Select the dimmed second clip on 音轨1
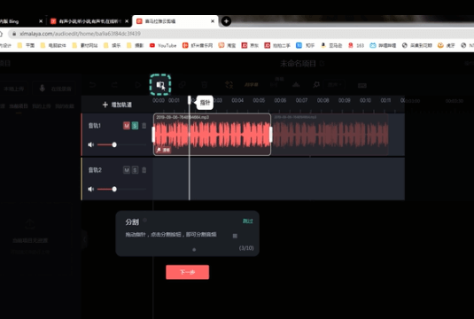The width and height of the screenshot is (474, 319). click(330, 135)
